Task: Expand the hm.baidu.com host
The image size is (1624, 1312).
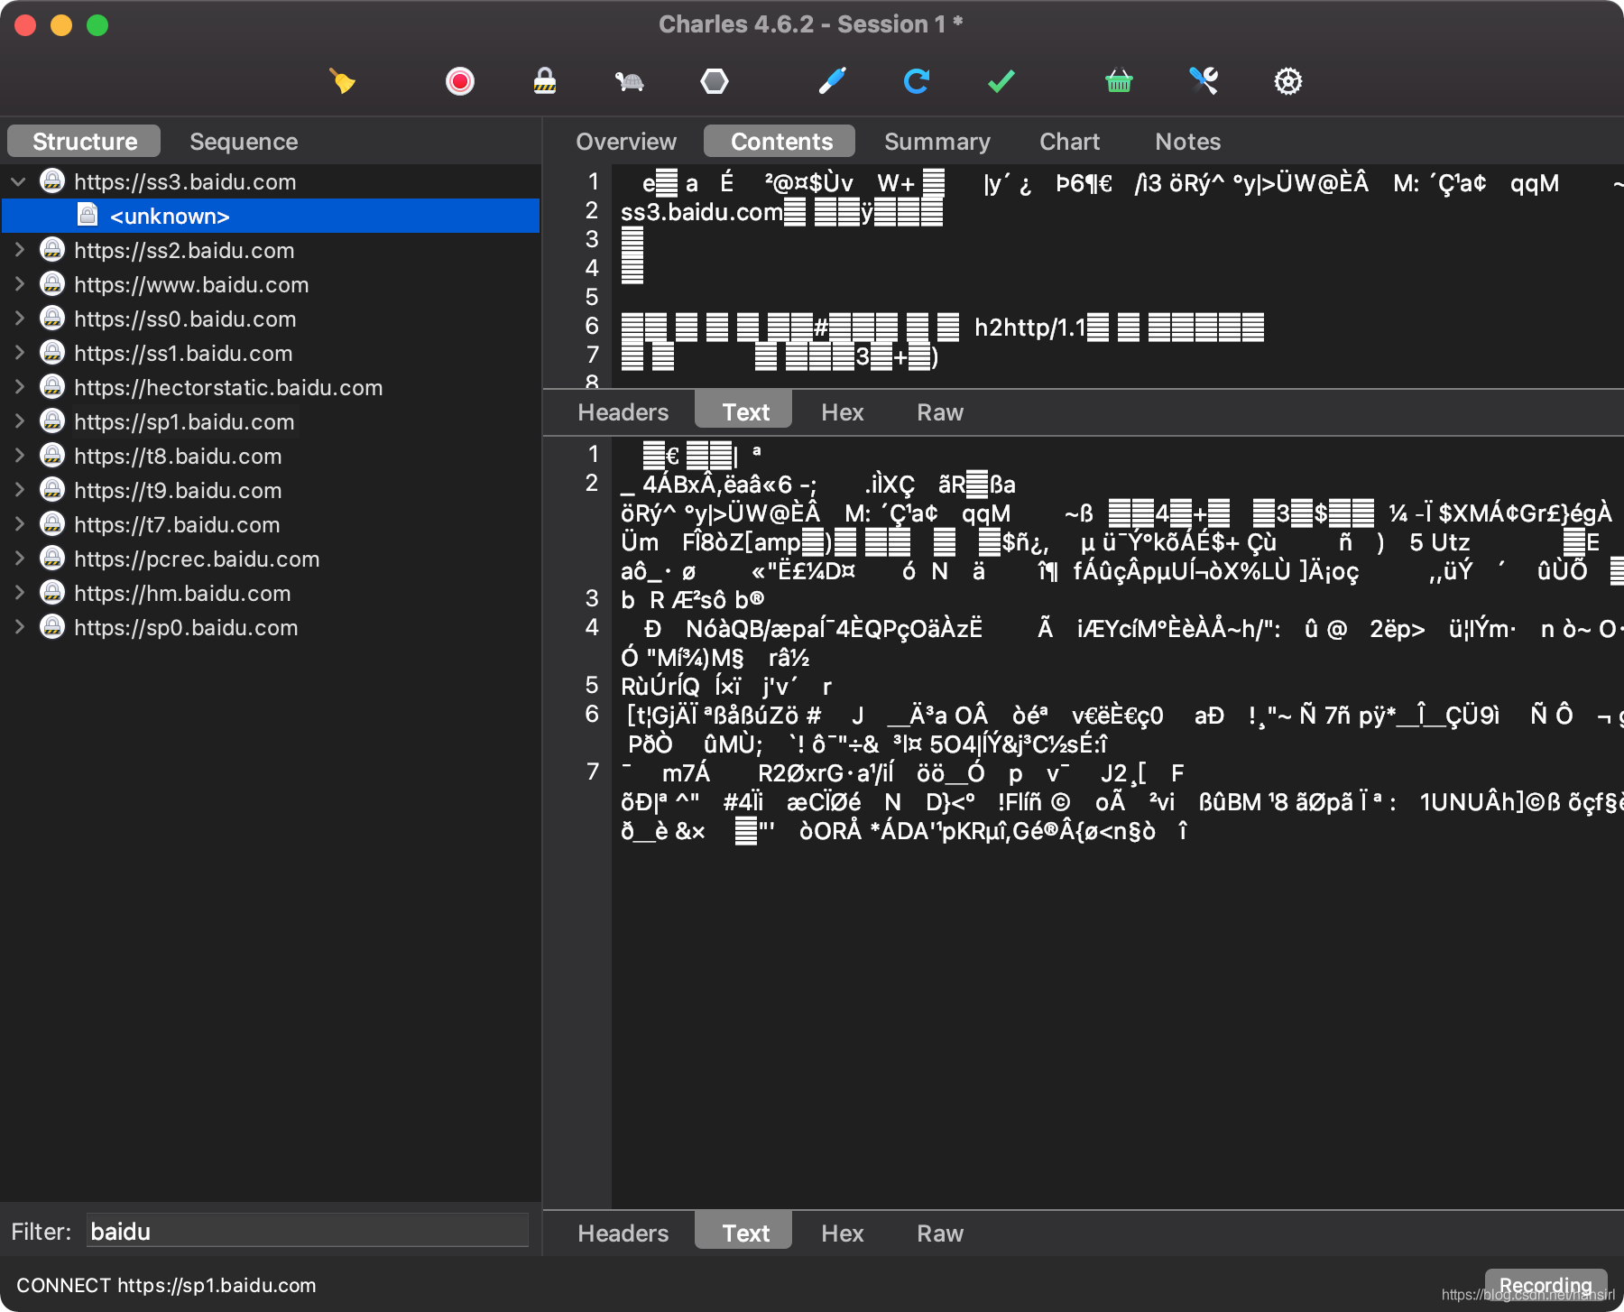Action: coord(18,593)
